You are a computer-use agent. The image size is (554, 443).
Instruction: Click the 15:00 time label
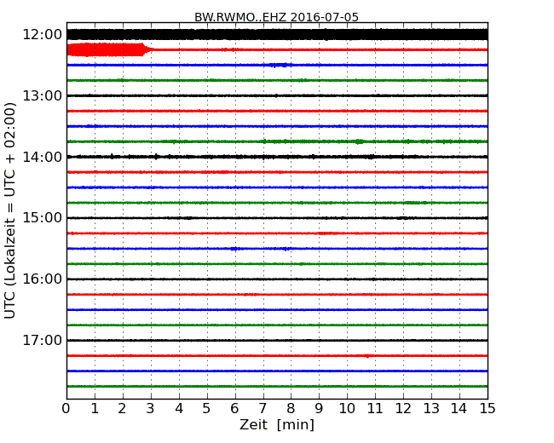click(x=43, y=218)
